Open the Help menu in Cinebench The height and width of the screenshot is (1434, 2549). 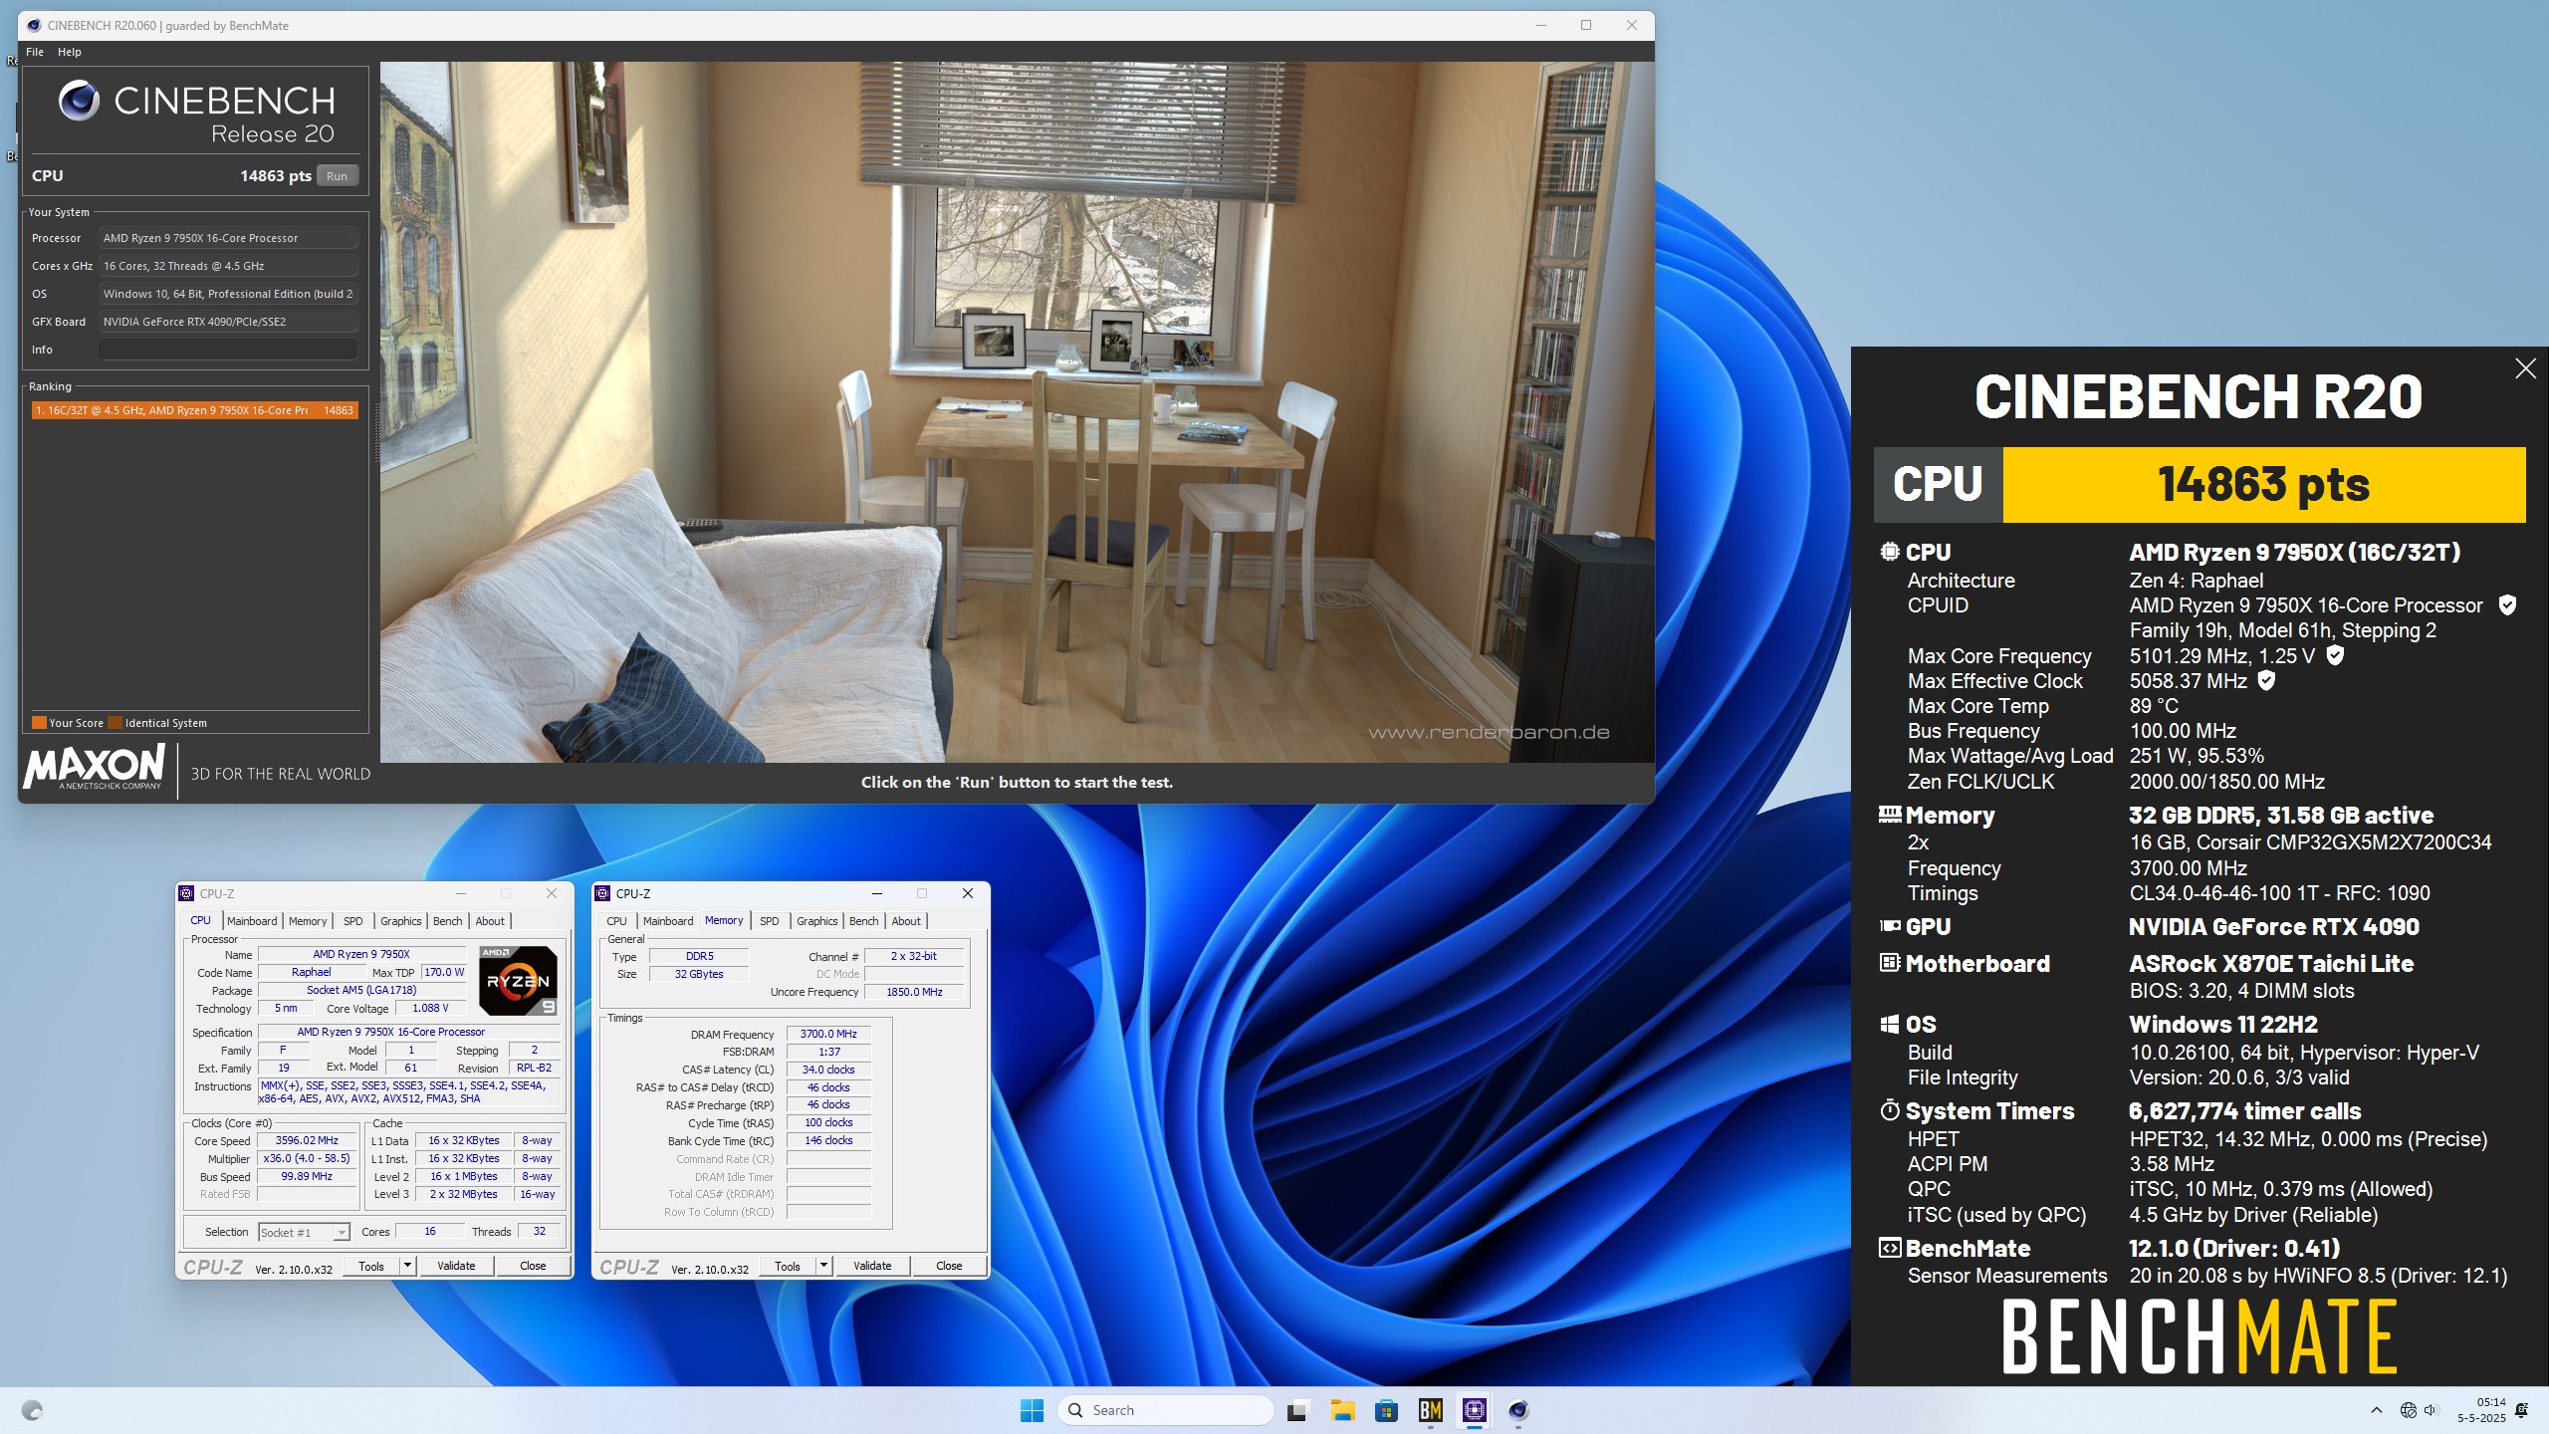tap(70, 52)
